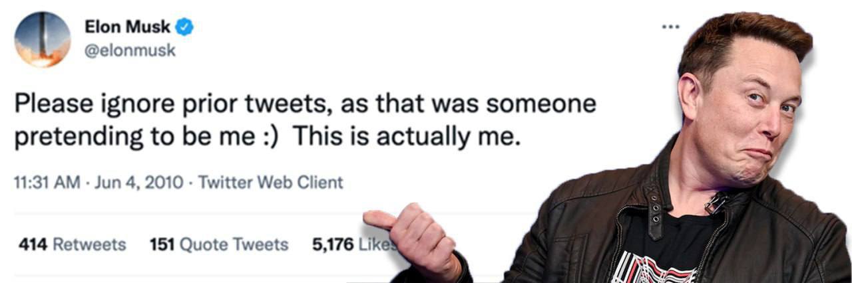
Task: Click the 11:31 AM timestamp
Action: click(45, 182)
